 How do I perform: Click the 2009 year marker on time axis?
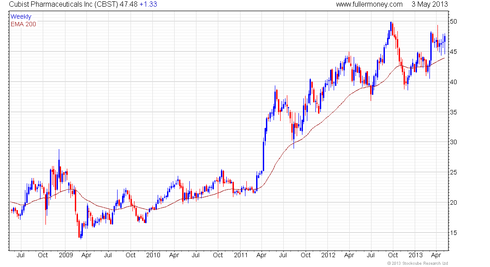pyautogui.click(x=65, y=255)
